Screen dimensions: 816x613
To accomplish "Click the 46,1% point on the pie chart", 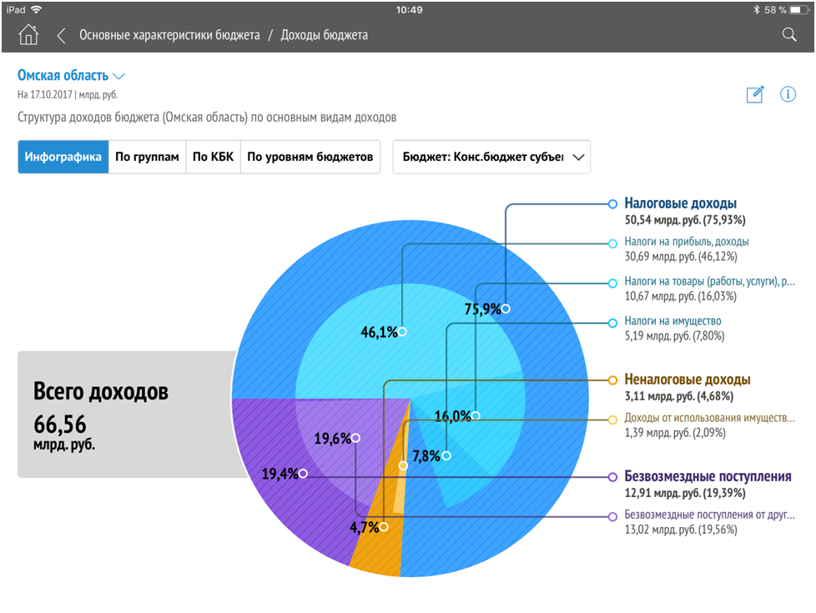I will pyautogui.click(x=402, y=331).
